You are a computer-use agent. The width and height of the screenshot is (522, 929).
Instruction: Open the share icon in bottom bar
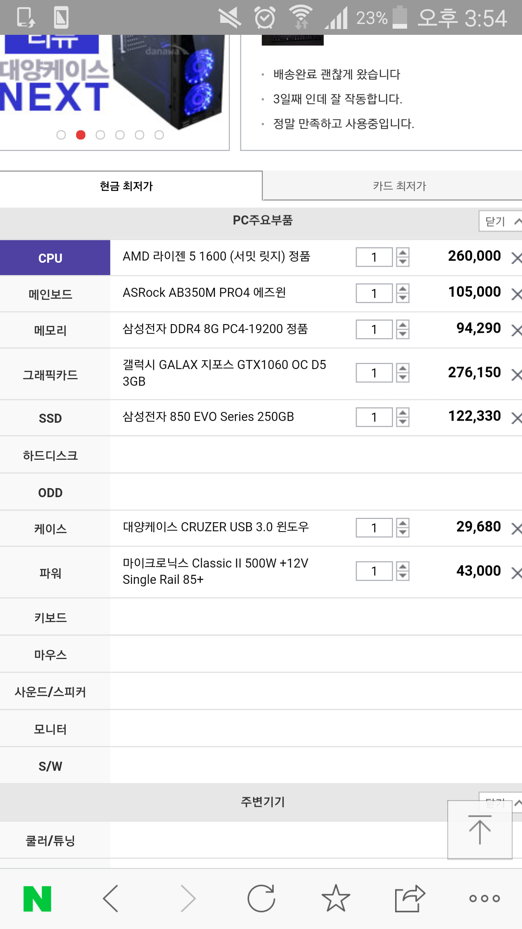point(410,899)
